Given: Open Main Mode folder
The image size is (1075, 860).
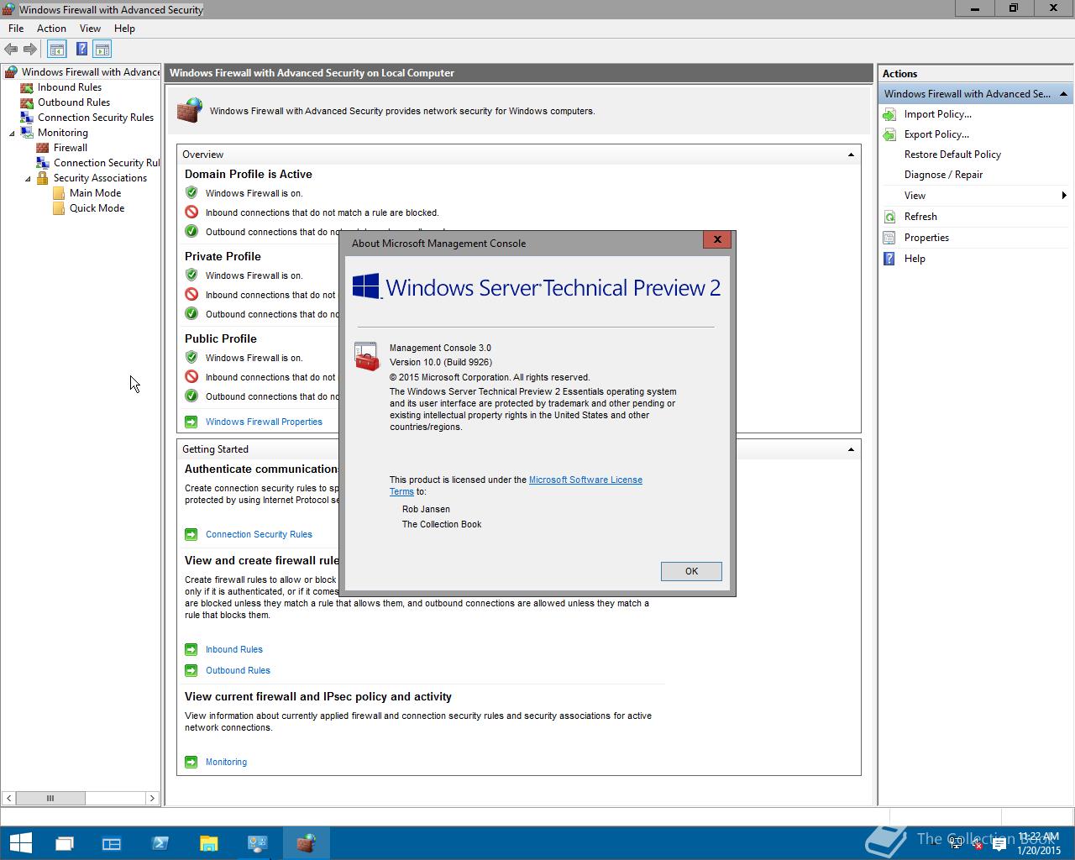Looking at the screenshot, I should tap(95, 193).
